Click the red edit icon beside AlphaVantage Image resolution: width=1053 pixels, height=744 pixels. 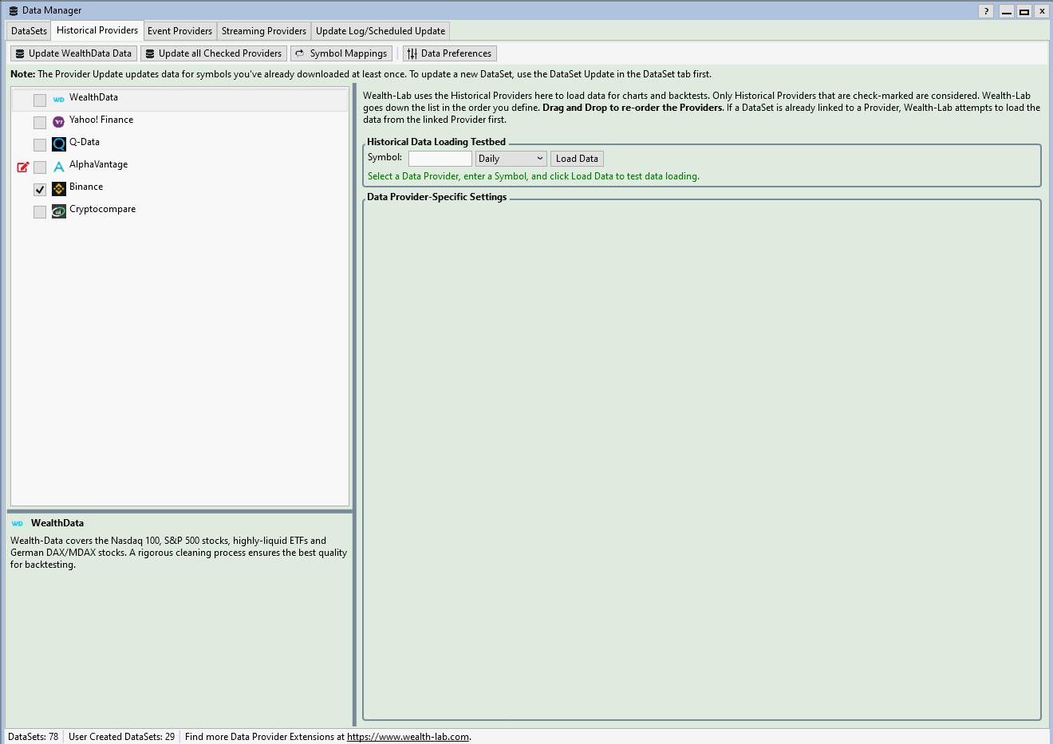click(x=23, y=167)
